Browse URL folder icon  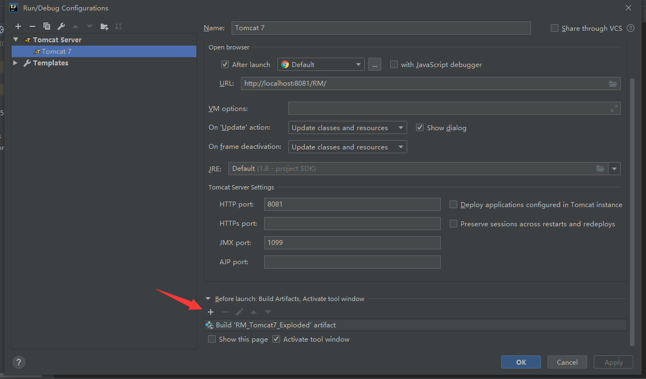(613, 83)
